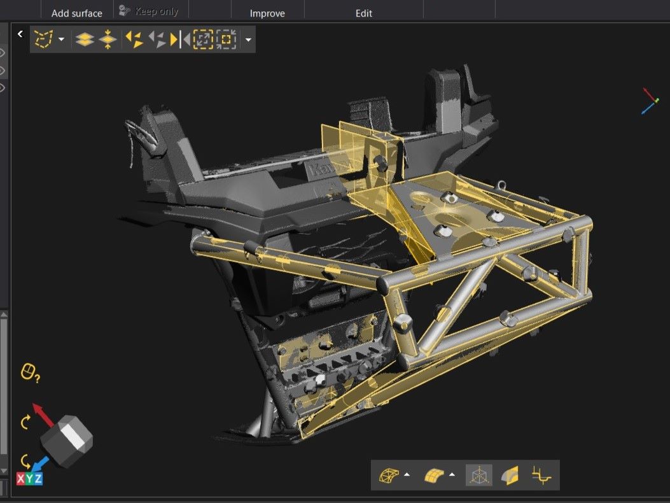Open the Add surface tab

click(x=76, y=13)
